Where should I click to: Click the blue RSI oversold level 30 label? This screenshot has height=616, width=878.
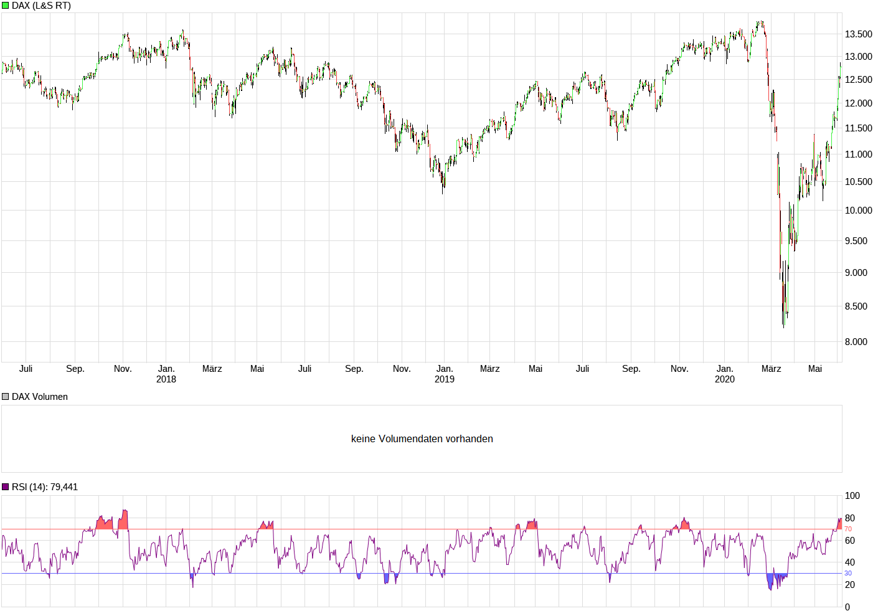848,574
